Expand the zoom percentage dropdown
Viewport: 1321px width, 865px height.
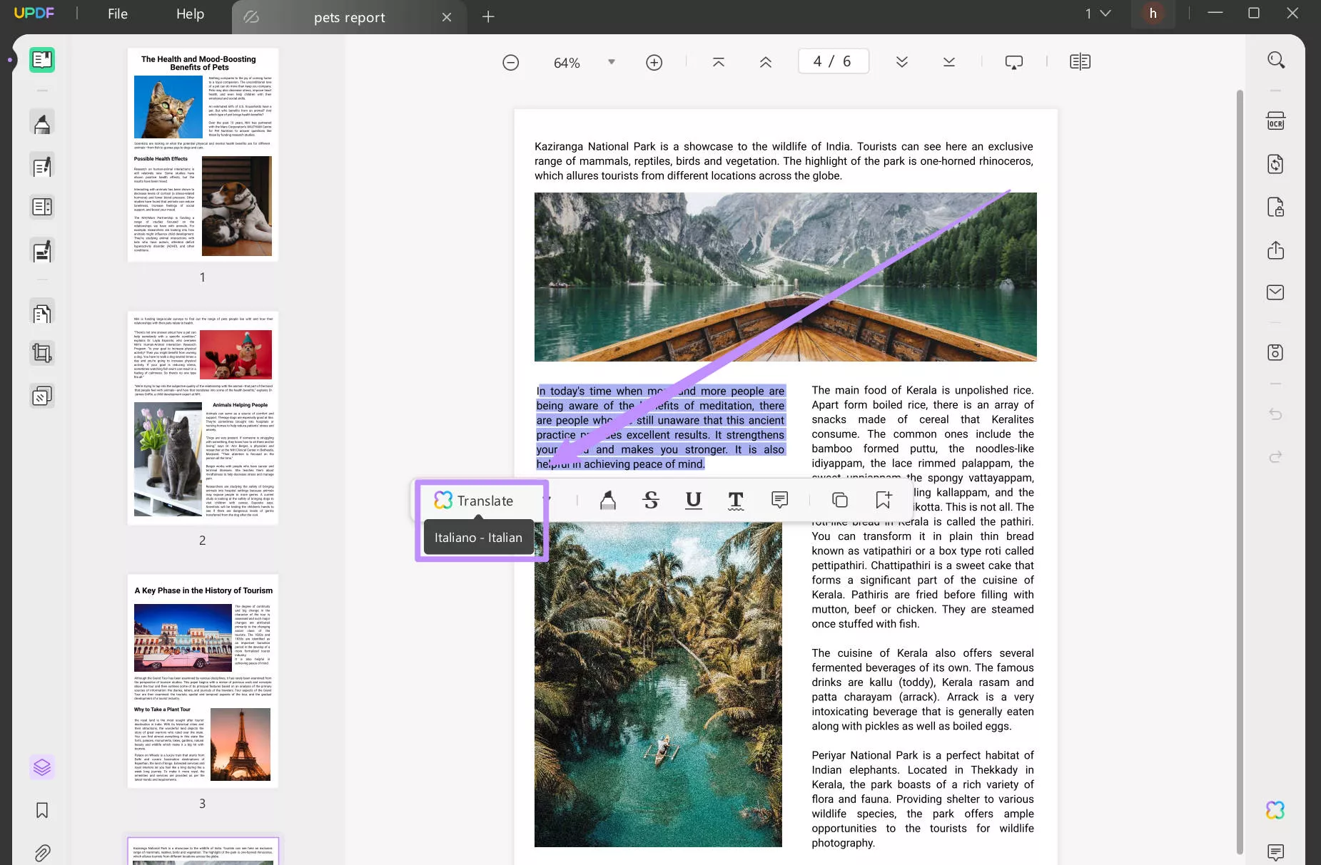click(612, 62)
